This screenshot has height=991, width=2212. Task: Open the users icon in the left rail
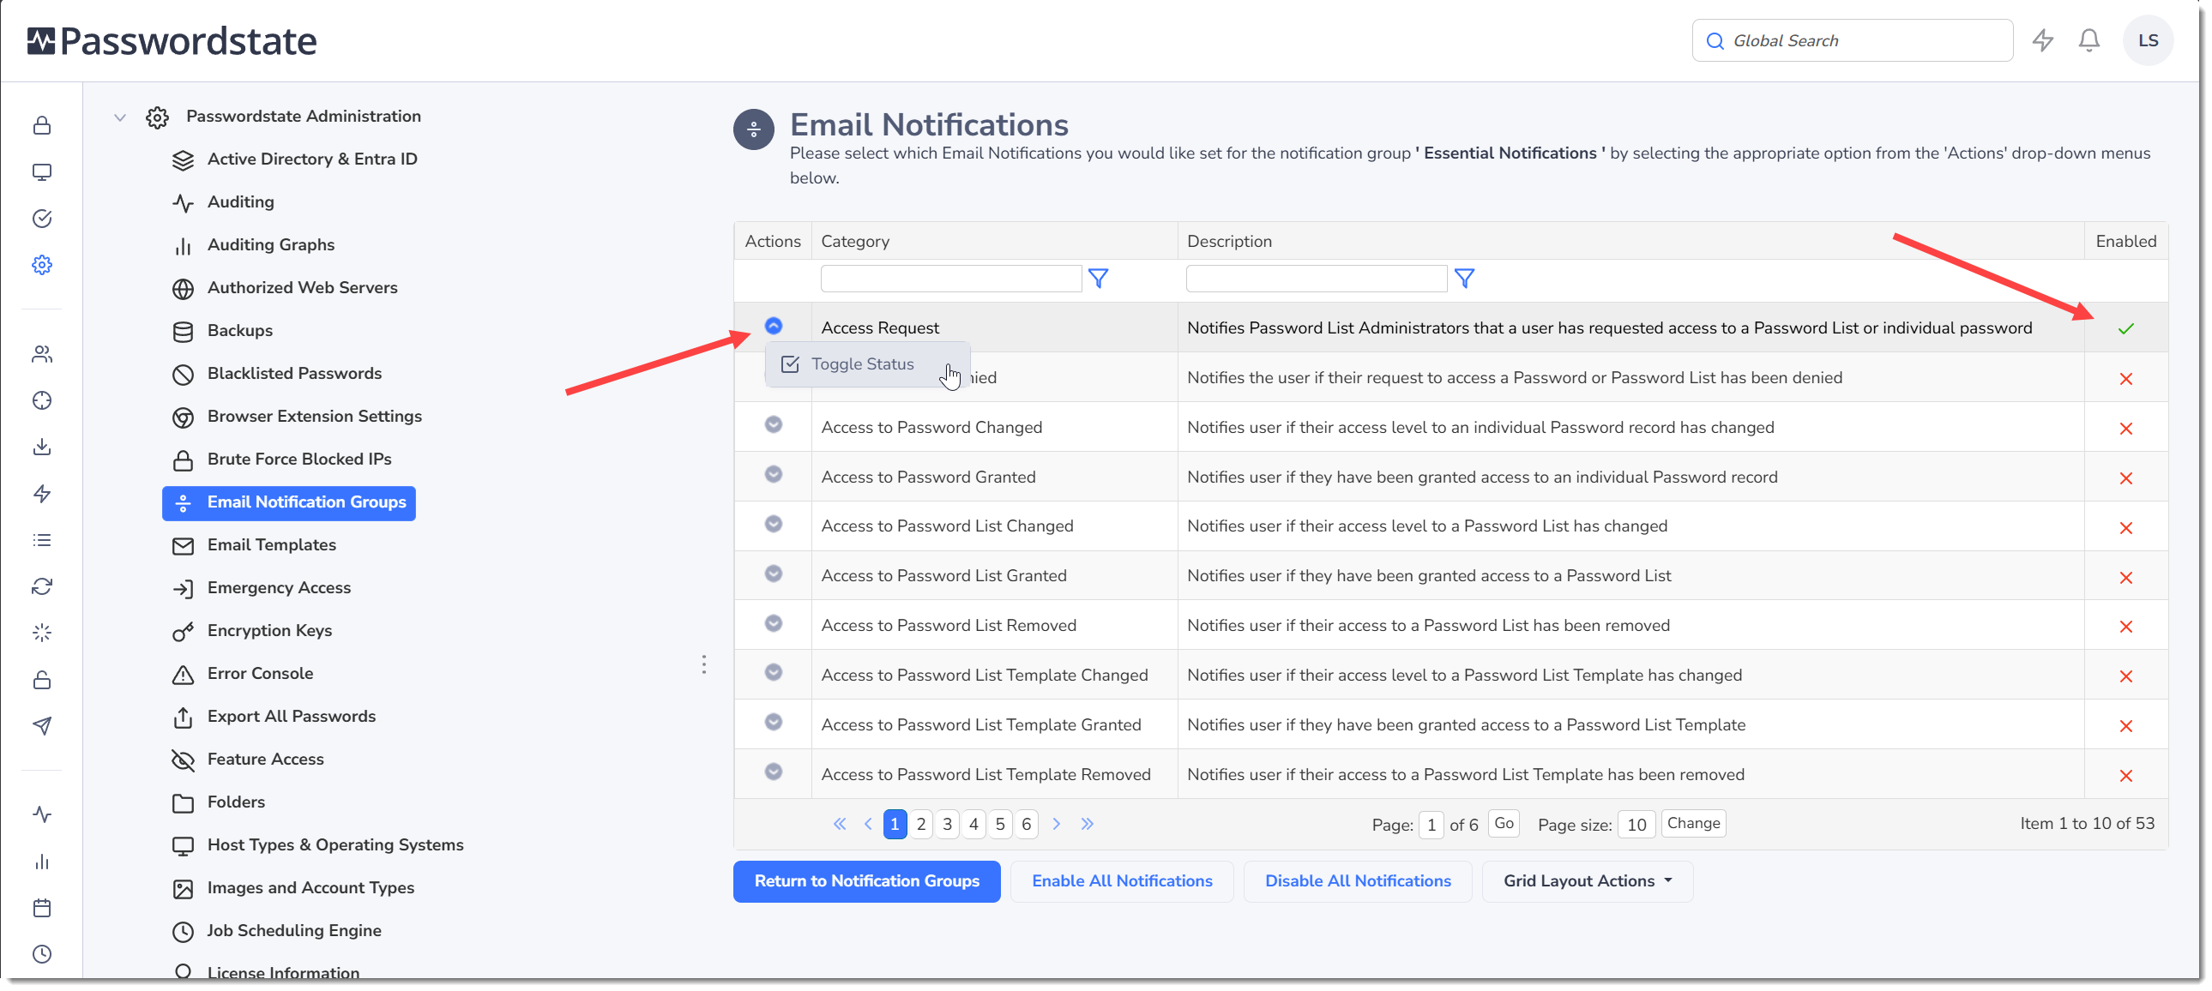tap(41, 354)
